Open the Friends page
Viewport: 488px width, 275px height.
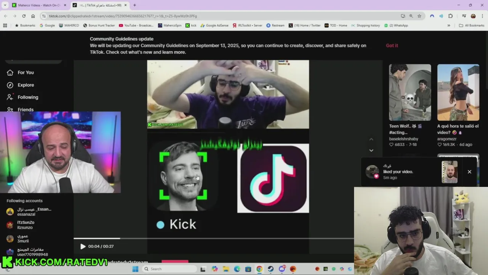pos(20,109)
